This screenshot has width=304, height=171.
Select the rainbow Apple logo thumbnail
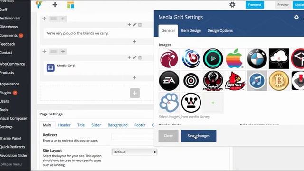pos(235,59)
